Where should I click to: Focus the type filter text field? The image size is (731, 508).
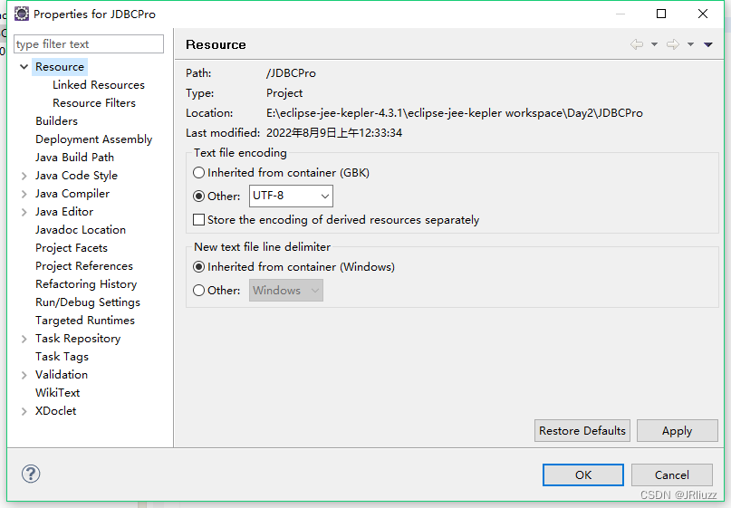pos(89,44)
